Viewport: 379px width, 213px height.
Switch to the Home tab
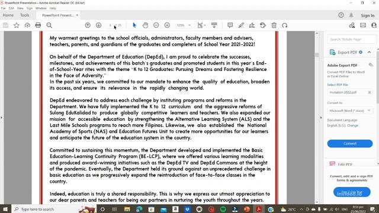coord(8,15)
